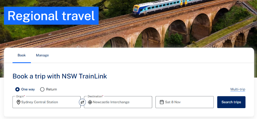Click the location pin icon in Origin
The height and width of the screenshot is (119, 257).
click(x=19, y=102)
